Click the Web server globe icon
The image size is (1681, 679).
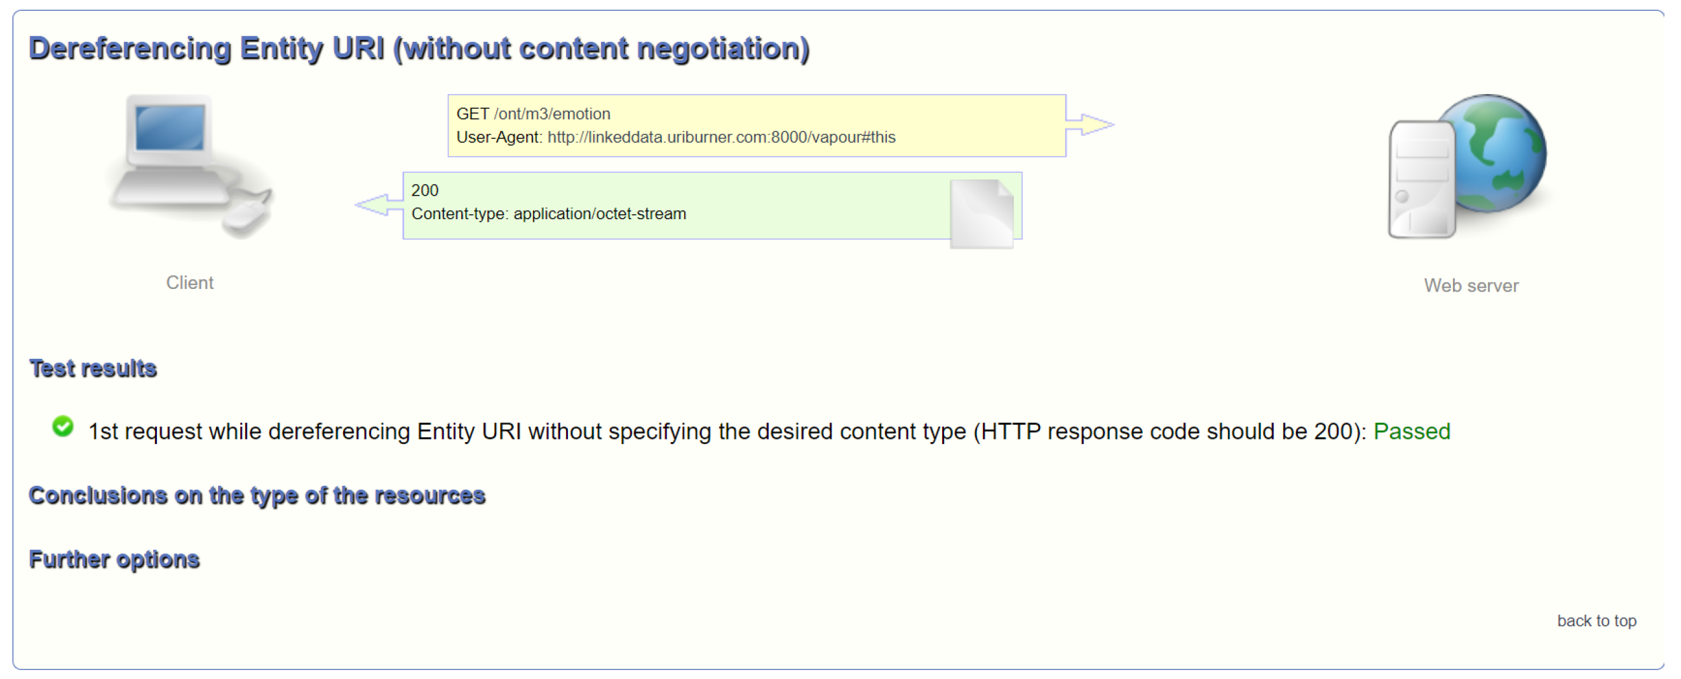[x=1468, y=166]
